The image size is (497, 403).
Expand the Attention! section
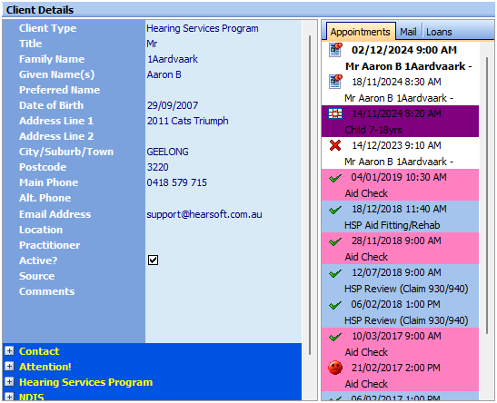[9, 367]
